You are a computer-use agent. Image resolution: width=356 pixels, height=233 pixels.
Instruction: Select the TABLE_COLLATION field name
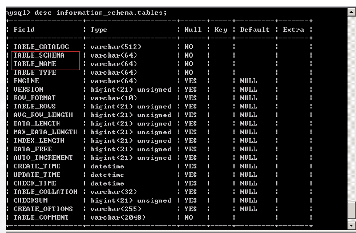pyautogui.click(x=45, y=192)
